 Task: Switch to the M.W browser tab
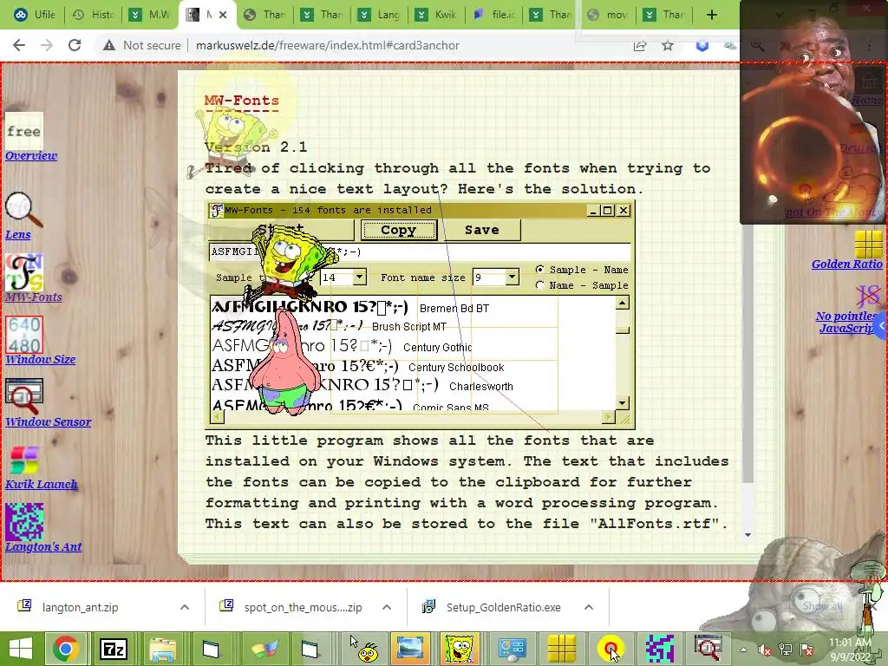click(x=150, y=15)
